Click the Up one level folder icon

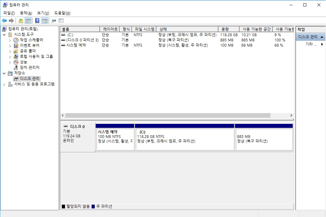(21, 21)
